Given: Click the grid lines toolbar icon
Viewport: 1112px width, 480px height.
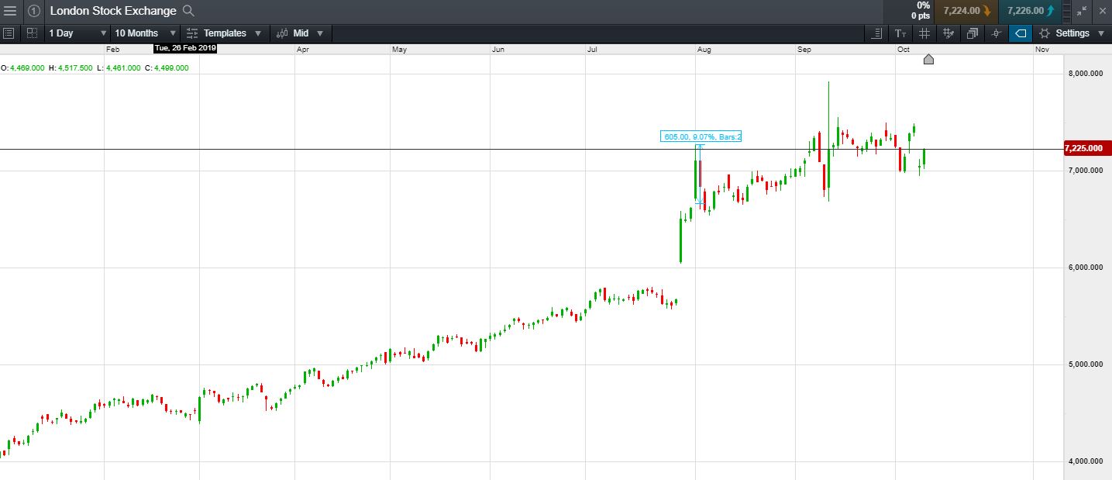Looking at the screenshot, I should (924, 33).
